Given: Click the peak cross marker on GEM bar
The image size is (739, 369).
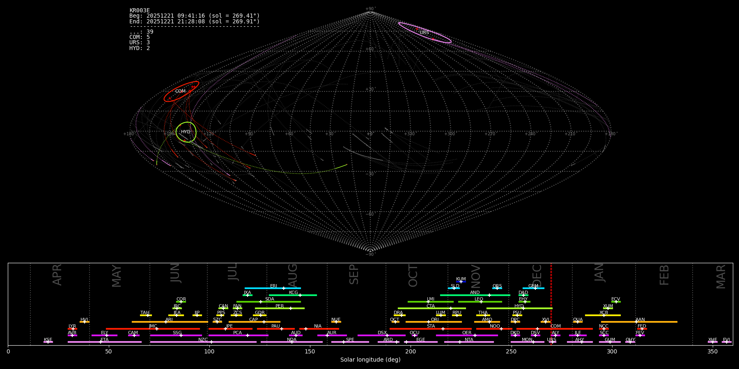Looking at the screenshot, I should pyautogui.click(x=535, y=288).
